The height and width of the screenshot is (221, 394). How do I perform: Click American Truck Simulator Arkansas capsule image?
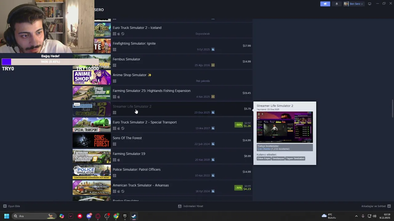(x=92, y=188)
